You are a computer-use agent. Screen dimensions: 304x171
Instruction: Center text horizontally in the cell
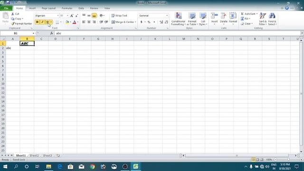click(89, 22)
